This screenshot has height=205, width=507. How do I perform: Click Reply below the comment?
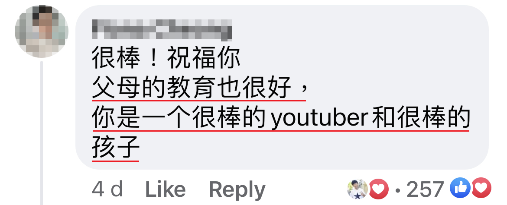237,190
